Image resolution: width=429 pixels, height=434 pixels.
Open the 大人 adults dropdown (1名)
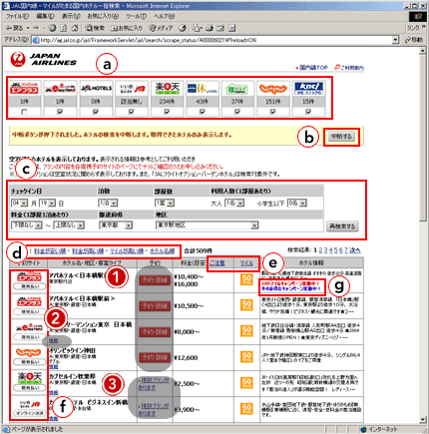[x=234, y=203]
